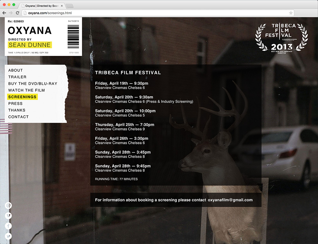Reload the page with refresh icon
Viewport: 318px width, 244px height.
(x=17, y=13)
